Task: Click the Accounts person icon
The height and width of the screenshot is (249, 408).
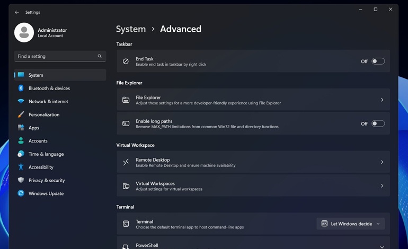Action: [x=21, y=141]
